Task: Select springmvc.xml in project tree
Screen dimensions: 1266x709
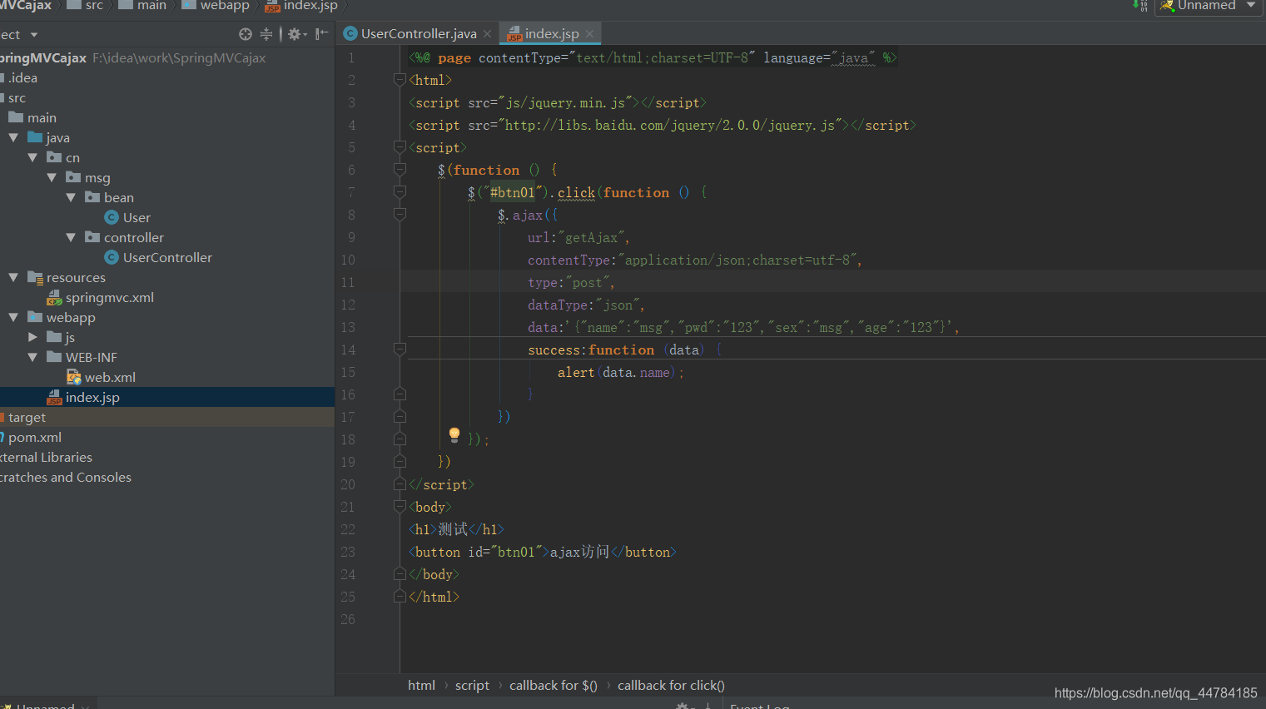Action: pyautogui.click(x=109, y=298)
